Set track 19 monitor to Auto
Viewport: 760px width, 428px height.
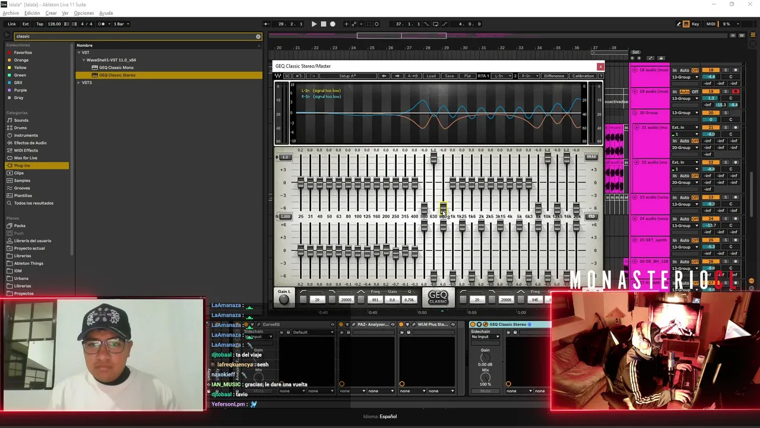684,92
